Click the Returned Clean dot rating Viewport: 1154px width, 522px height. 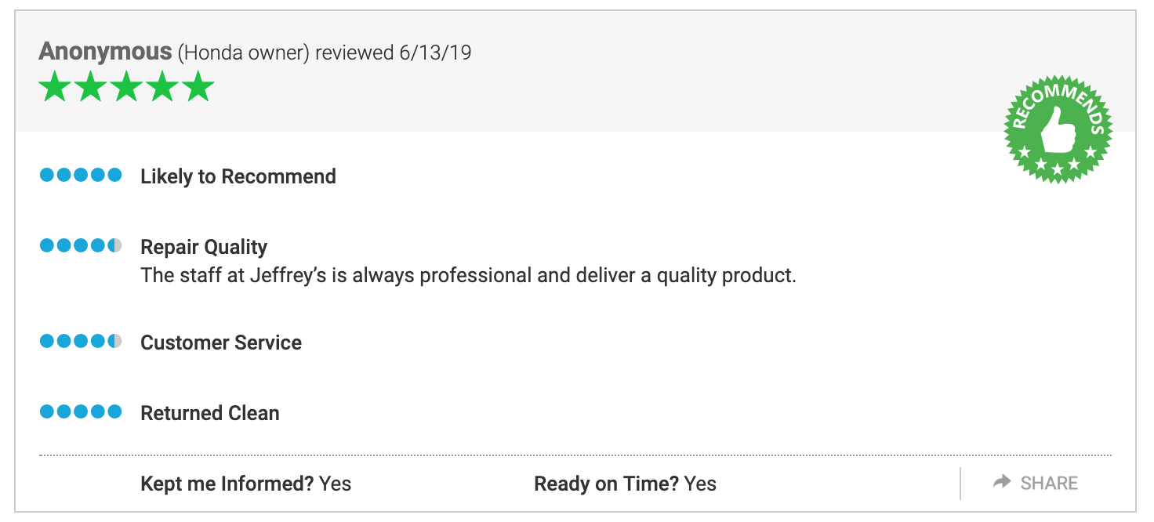click(x=81, y=411)
